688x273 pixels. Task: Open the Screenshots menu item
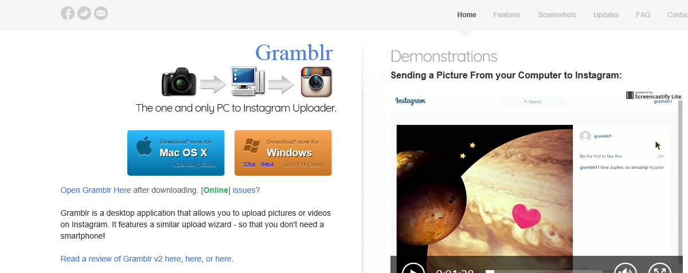pyautogui.click(x=557, y=15)
